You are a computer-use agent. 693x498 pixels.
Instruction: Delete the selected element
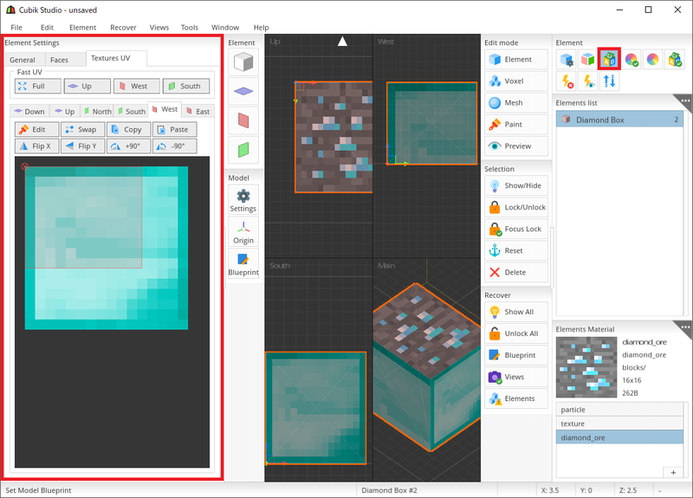point(516,272)
